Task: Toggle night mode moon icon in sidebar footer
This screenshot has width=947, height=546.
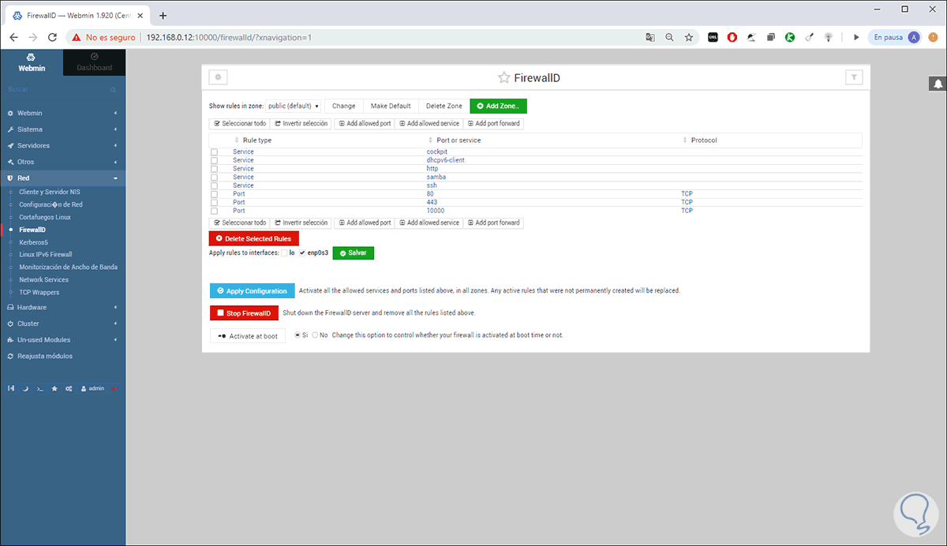Action: click(x=24, y=388)
